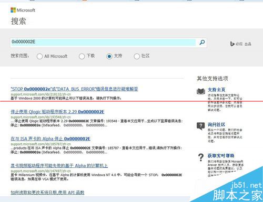The height and width of the screenshot is (202, 263).
Task: Click the magnifier search icon
Action: (202, 42)
